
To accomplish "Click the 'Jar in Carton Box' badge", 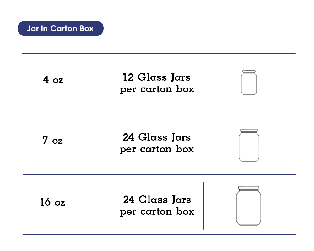I will 61,29.
